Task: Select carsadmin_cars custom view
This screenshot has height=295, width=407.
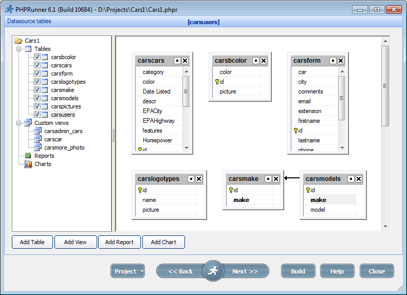Action: (x=63, y=131)
